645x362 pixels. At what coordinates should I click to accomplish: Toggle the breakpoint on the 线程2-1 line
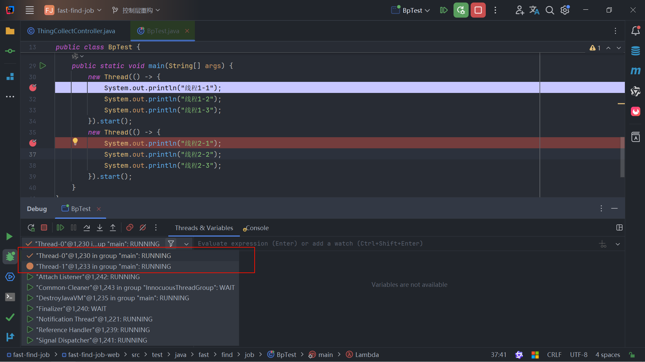pyautogui.click(x=33, y=143)
